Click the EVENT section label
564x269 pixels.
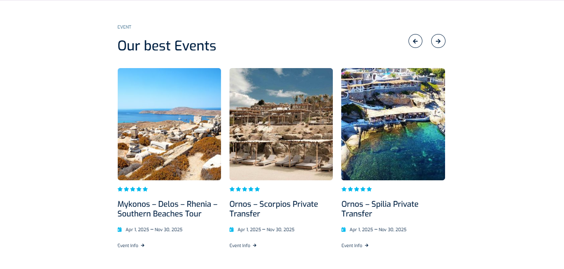[124, 26]
